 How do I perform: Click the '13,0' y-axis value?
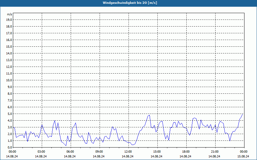(x=9, y=60)
